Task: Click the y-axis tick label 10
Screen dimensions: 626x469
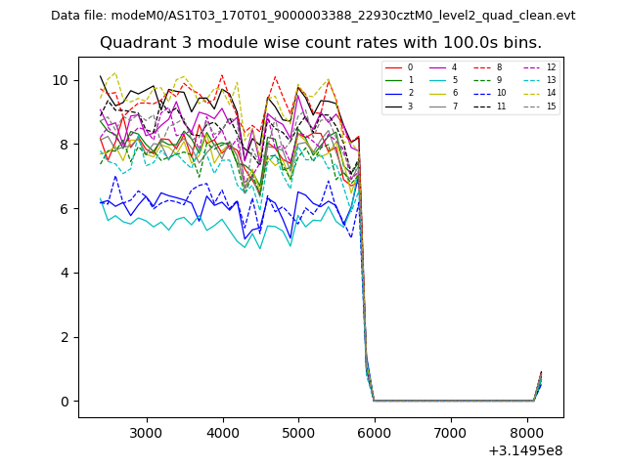Action: click(60, 80)
